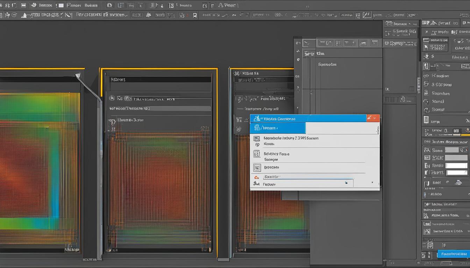Select the speaker icon beside Sound in right panel
The image size is (470, 268).
425,101
